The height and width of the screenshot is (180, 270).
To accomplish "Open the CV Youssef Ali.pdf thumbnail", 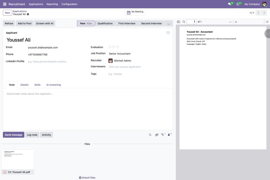I will pyautogui.click(x=18, y=162).
